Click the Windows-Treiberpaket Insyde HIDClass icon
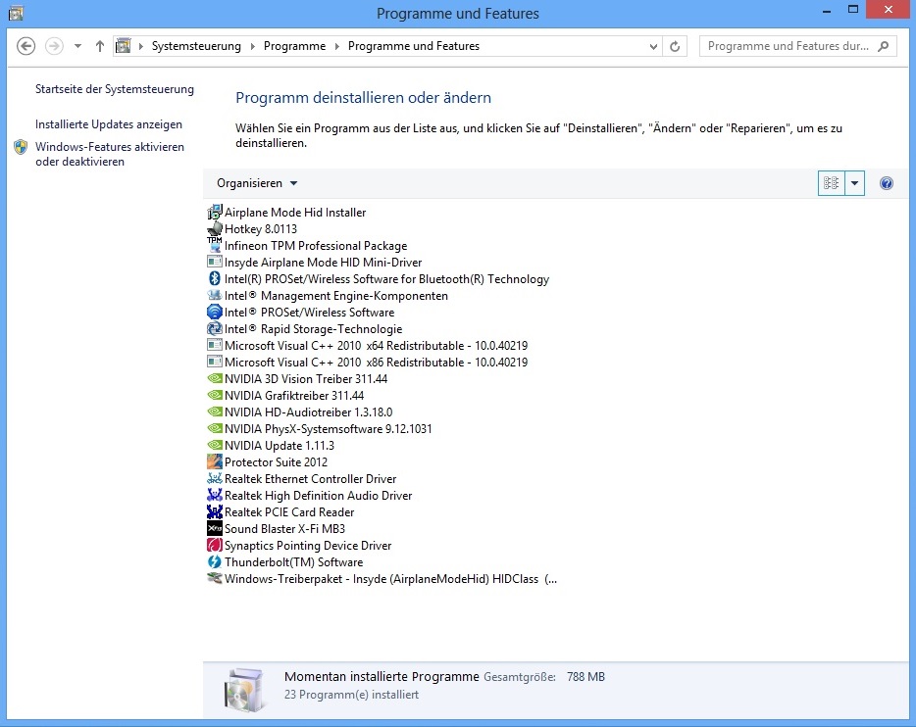Viewport: 916px width, 727px height. (x=215, y=578)
